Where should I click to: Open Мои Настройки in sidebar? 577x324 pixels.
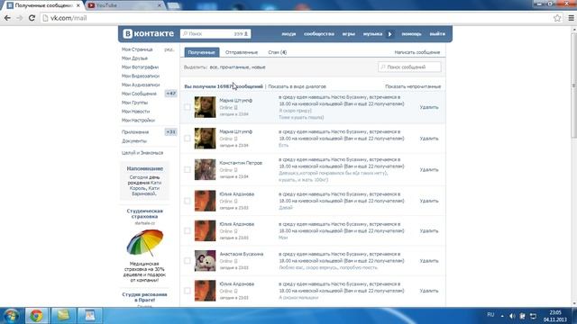(x=138, y=120)
